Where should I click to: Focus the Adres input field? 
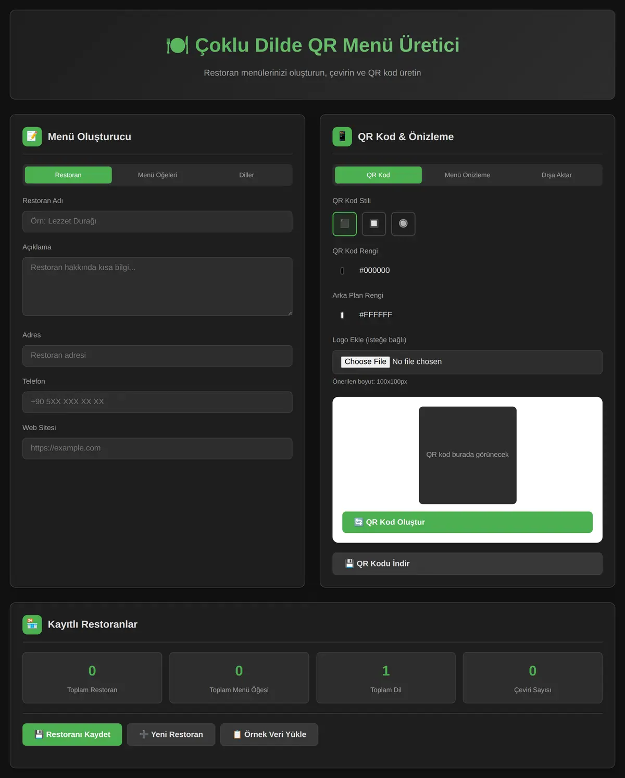pyautogui.click(x=157, y=356)
